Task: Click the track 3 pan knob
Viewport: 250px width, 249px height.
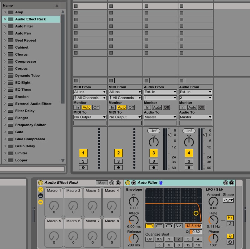Action: [x=154, y=142]
